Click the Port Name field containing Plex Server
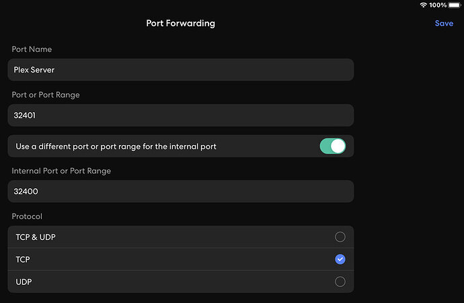This screenshot has width=464, height=303. [x=180, y=70]
